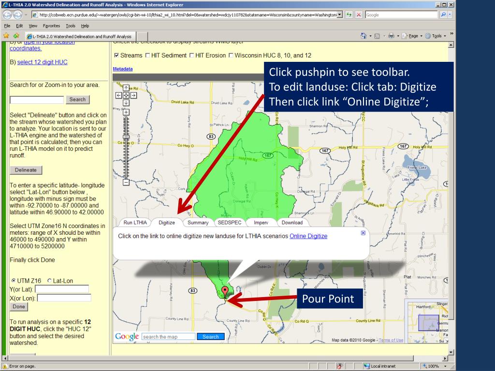Pan map west with left arrow

click(x=119, y=95)
